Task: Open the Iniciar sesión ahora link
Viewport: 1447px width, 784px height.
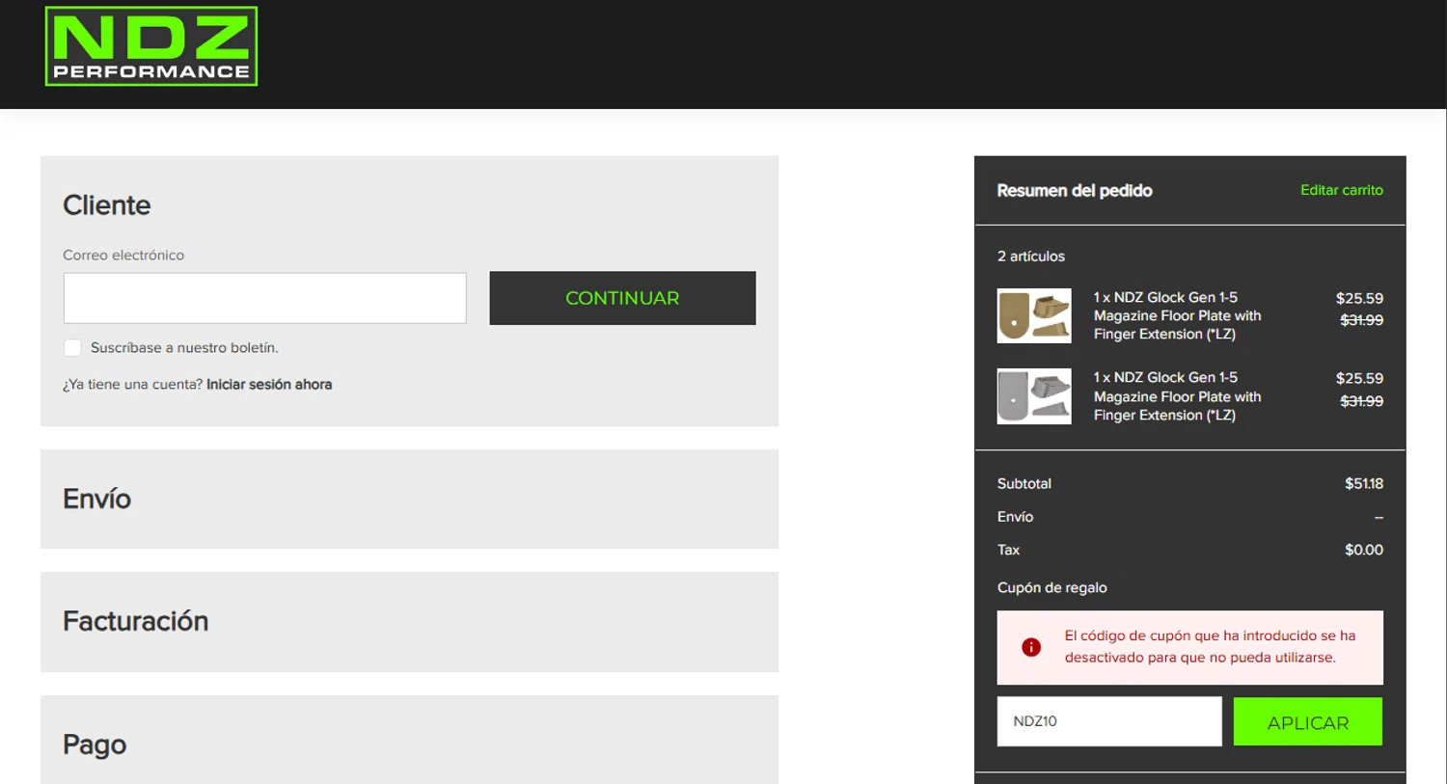Action: pos(269,384)
